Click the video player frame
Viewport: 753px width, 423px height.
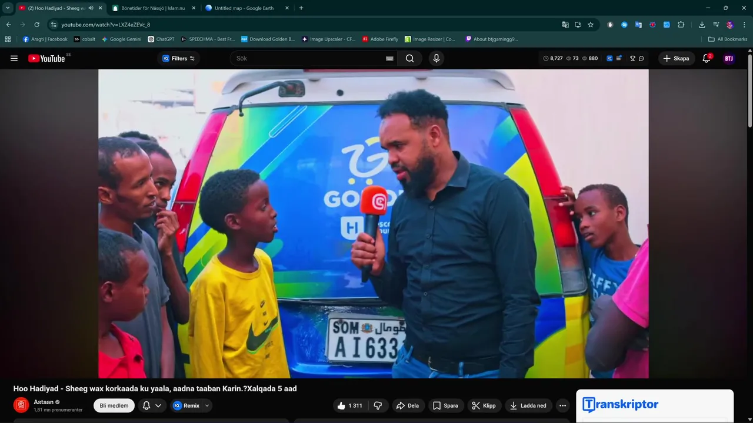click(374, 224)
